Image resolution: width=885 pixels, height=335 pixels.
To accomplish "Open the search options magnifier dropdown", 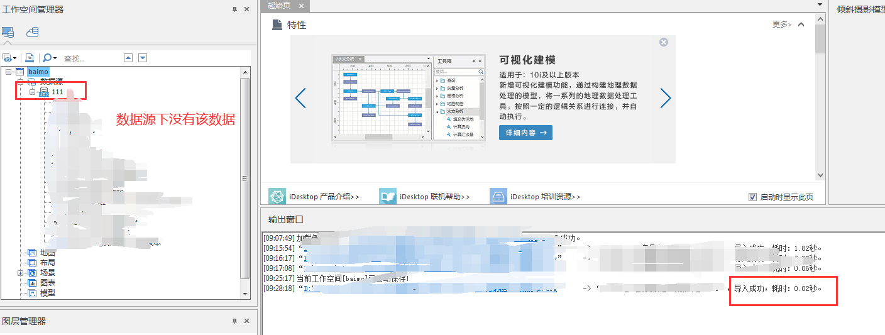I will click(x=50, y=58).
